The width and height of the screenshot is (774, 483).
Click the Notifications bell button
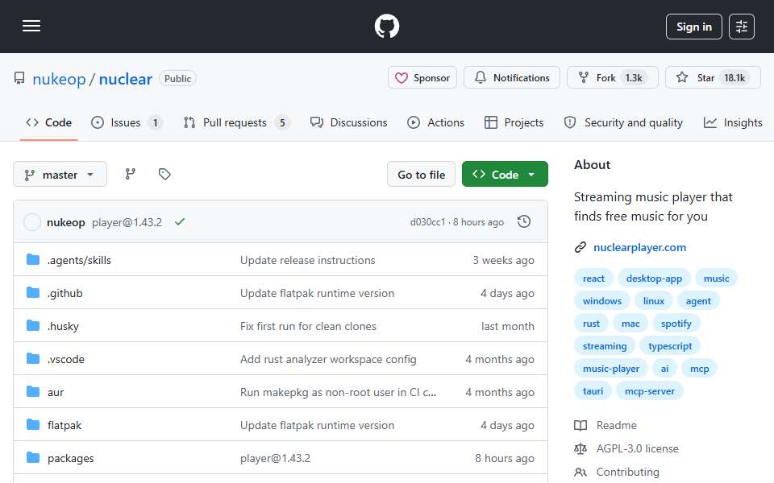coord(511,78)
